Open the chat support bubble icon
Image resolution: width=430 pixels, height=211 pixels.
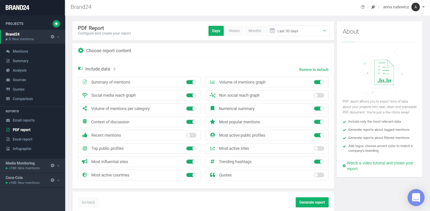point(416,197)
